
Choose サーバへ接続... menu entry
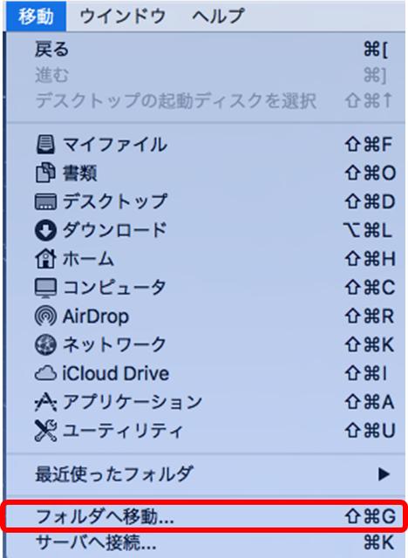coord(204,543)
